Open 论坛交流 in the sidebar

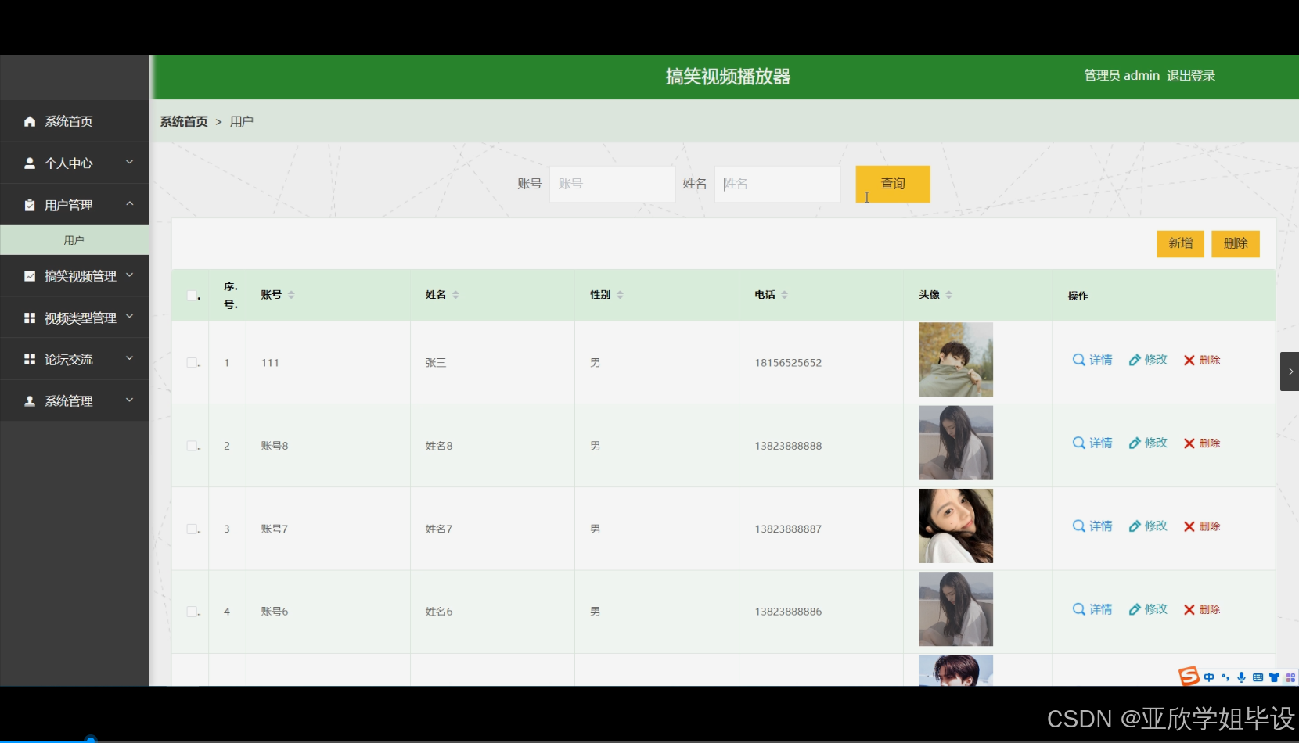coord(68,358)
